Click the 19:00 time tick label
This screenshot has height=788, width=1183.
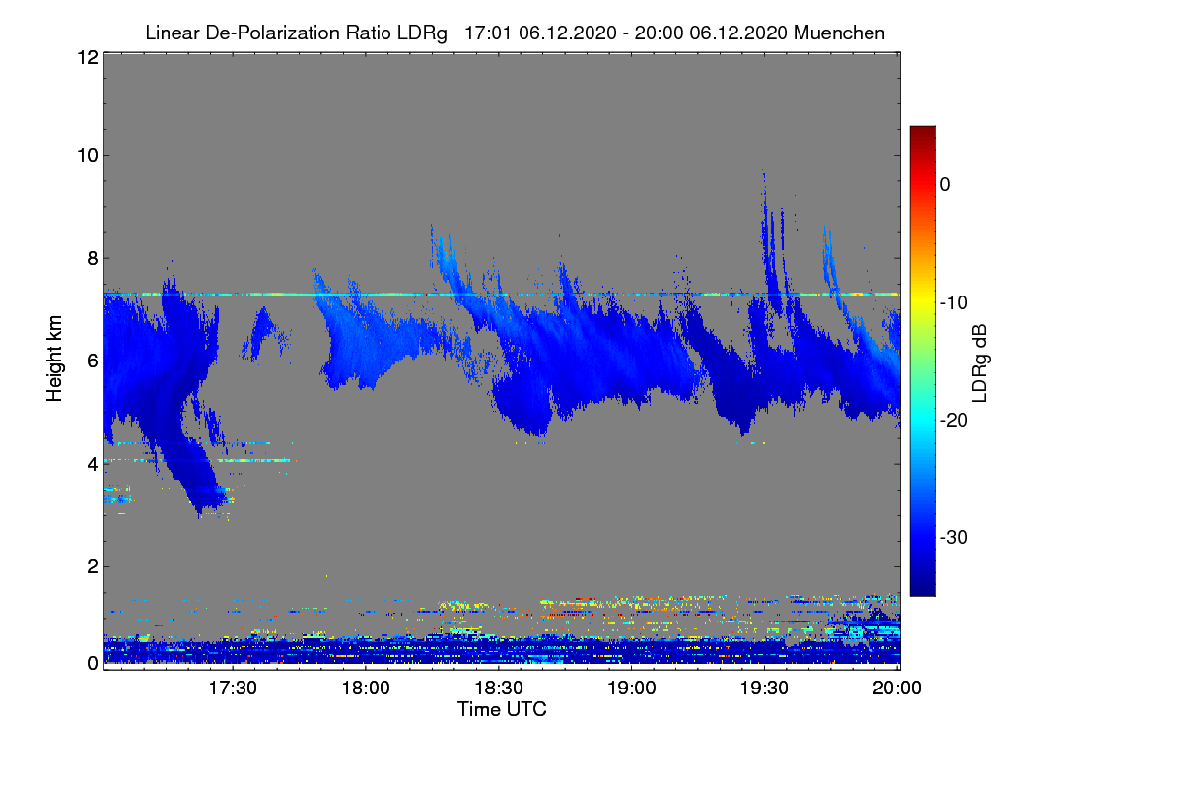[x=633, y=688]
